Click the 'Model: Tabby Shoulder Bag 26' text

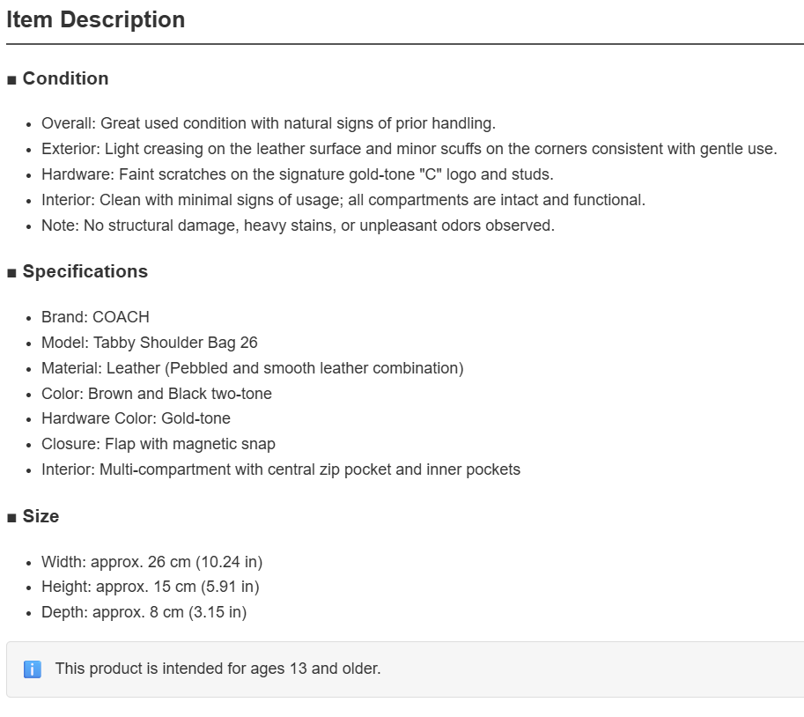(149, 342)
